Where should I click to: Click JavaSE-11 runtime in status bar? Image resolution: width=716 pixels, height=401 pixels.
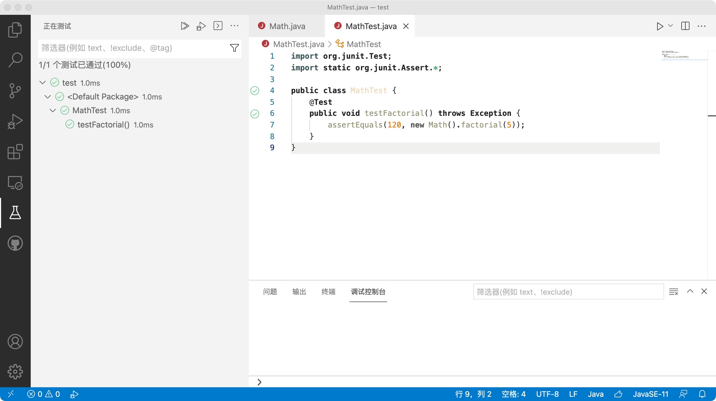[650, 394]
